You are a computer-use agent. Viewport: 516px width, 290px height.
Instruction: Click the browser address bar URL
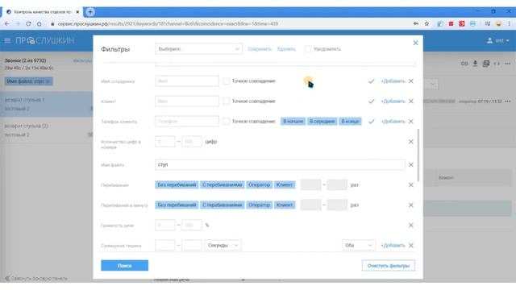(168, 23)
